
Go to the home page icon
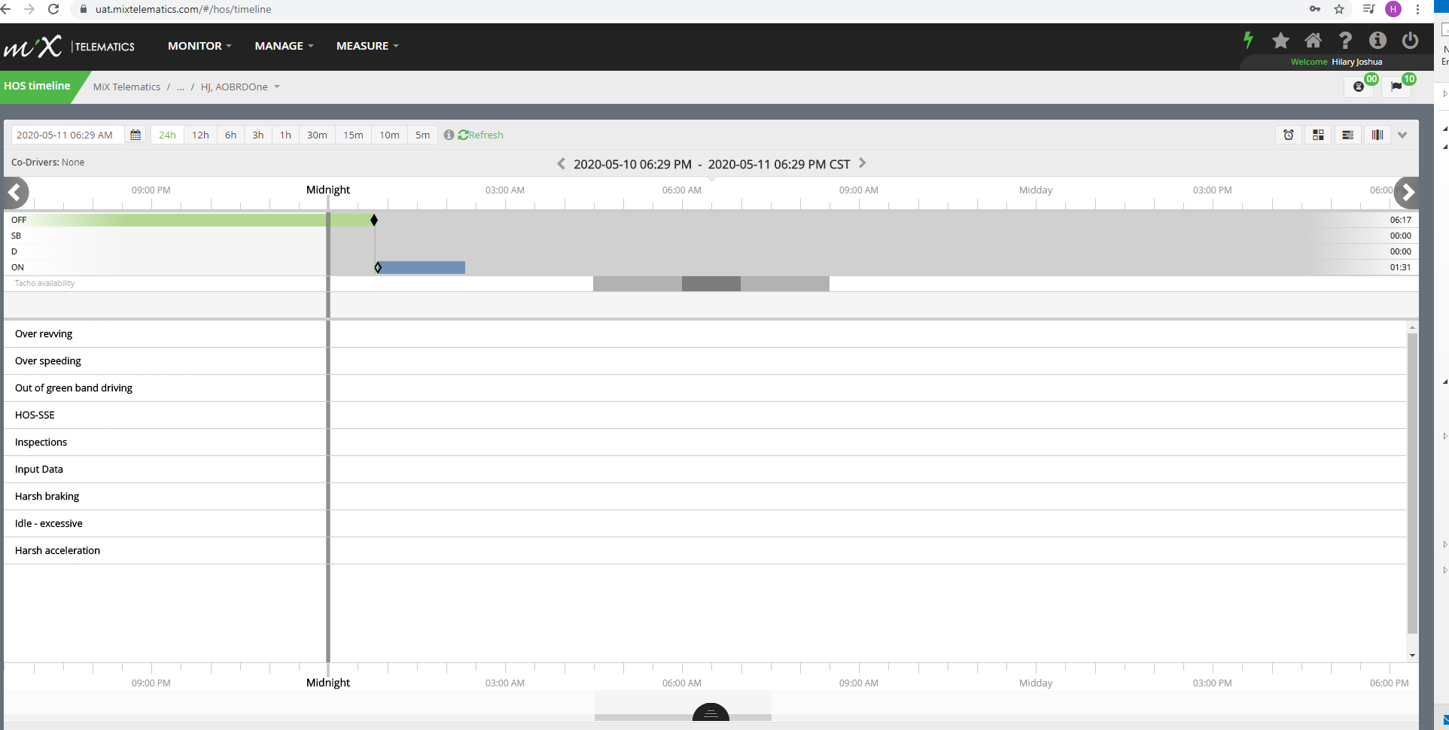tap(1313, 41)
